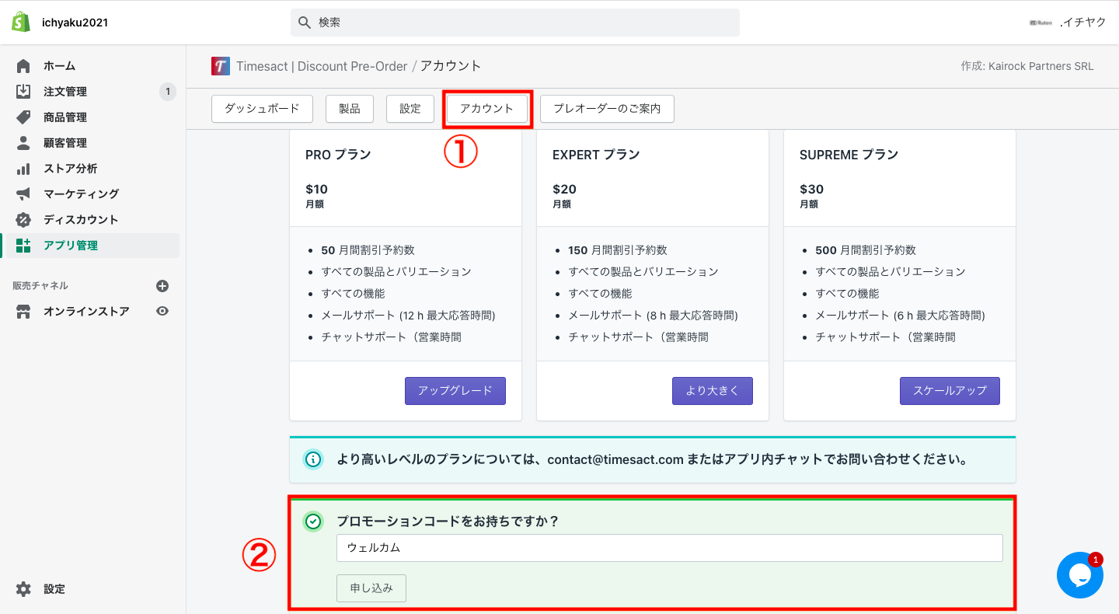Click 作成: Kairock Partners SRL text

1027,66
